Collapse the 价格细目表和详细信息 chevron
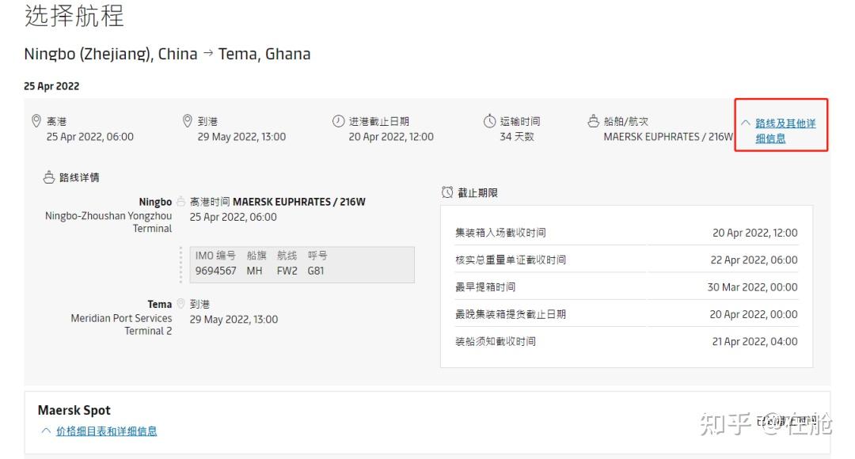The width and height of the screenshot is (855, 459). coord(45,431)
